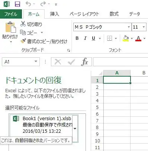The height and width of the screenshot is (151, 148).
Task: Open the font color dropdown arrow
Action: tap(144, 38)
